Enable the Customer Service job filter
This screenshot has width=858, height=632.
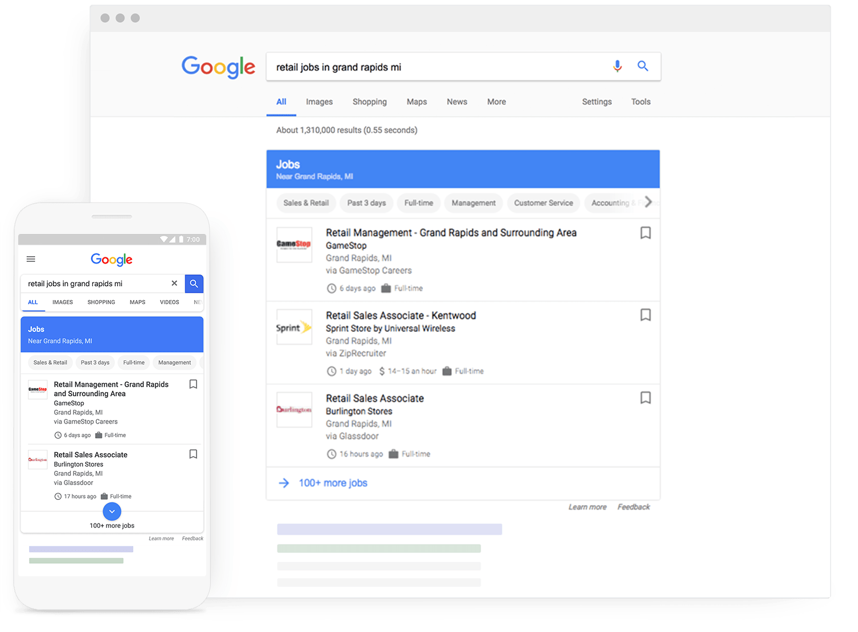coord(543,203)
